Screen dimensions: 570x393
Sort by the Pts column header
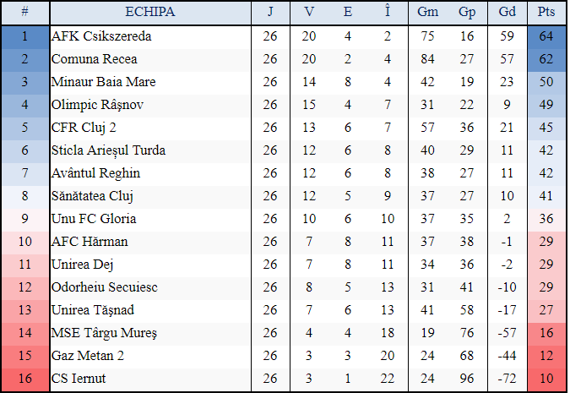tap(546, 12)
